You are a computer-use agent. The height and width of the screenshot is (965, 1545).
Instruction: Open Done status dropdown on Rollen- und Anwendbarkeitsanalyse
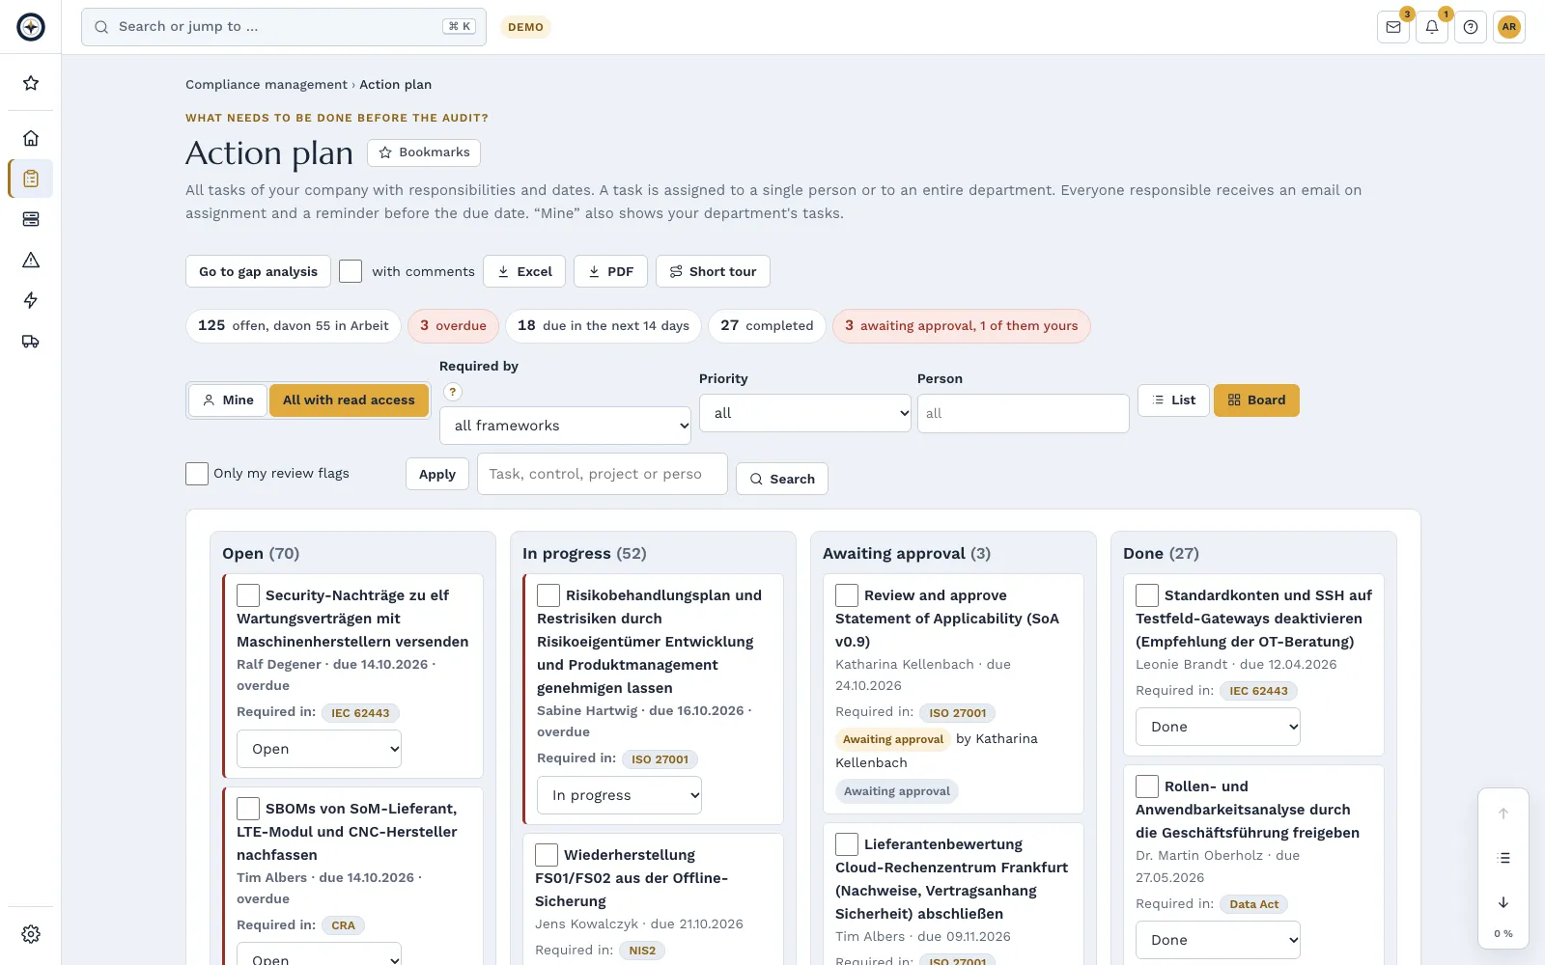coord(1218,940)
